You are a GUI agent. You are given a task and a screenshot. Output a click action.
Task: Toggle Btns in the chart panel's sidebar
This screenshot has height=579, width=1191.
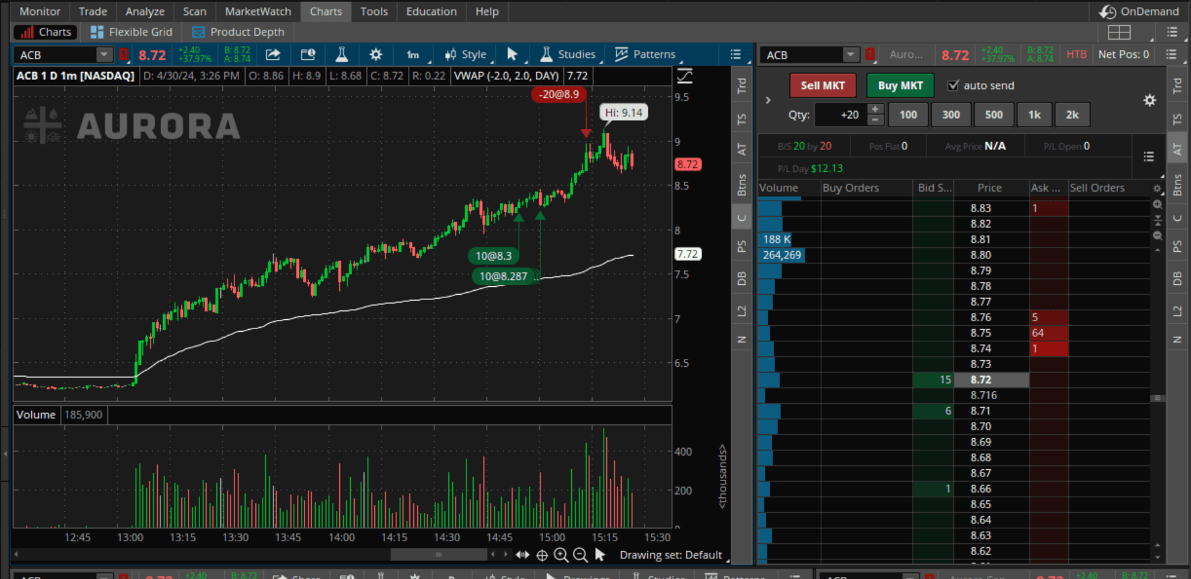click(741, 185)
